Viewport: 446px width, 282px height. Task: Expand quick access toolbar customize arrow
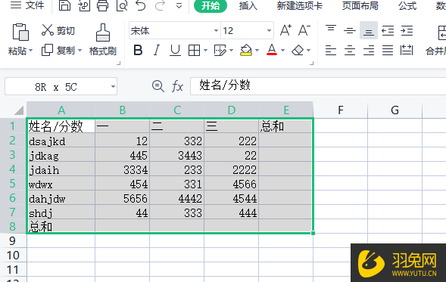coord(179,5)
